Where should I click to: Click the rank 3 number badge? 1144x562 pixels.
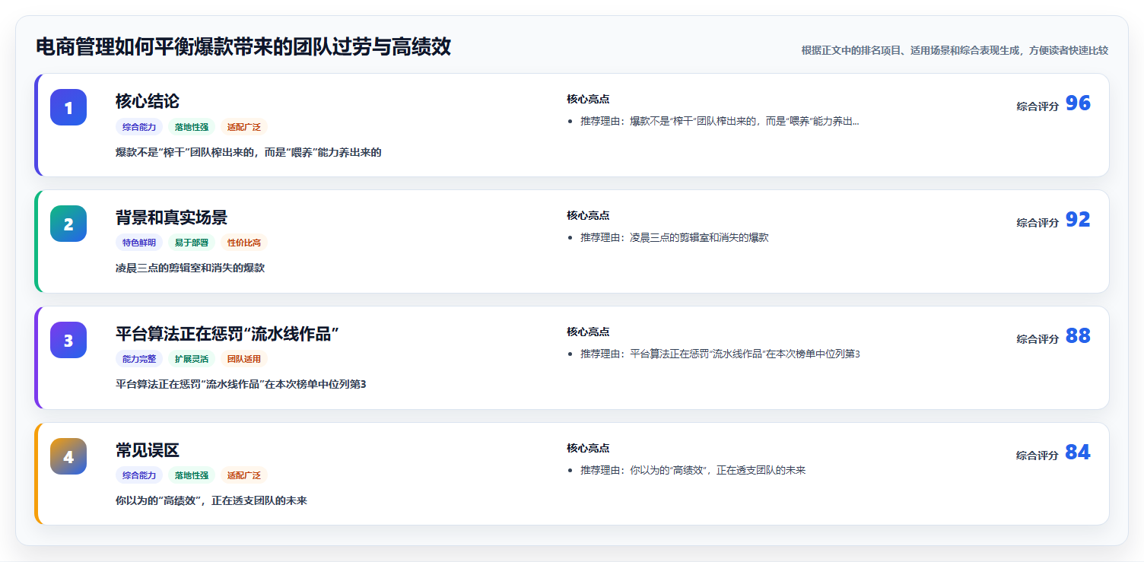(68, 340)
